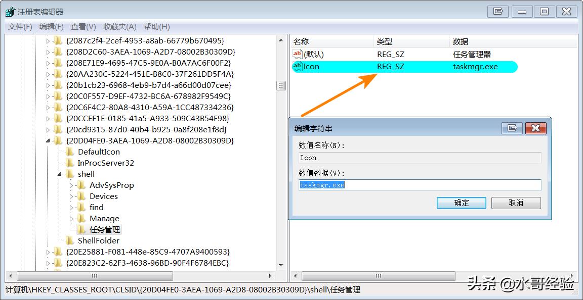Click the InProcServer32 folder icon
583x300 pixels.
pyautogui.click(x=69, y=163)
